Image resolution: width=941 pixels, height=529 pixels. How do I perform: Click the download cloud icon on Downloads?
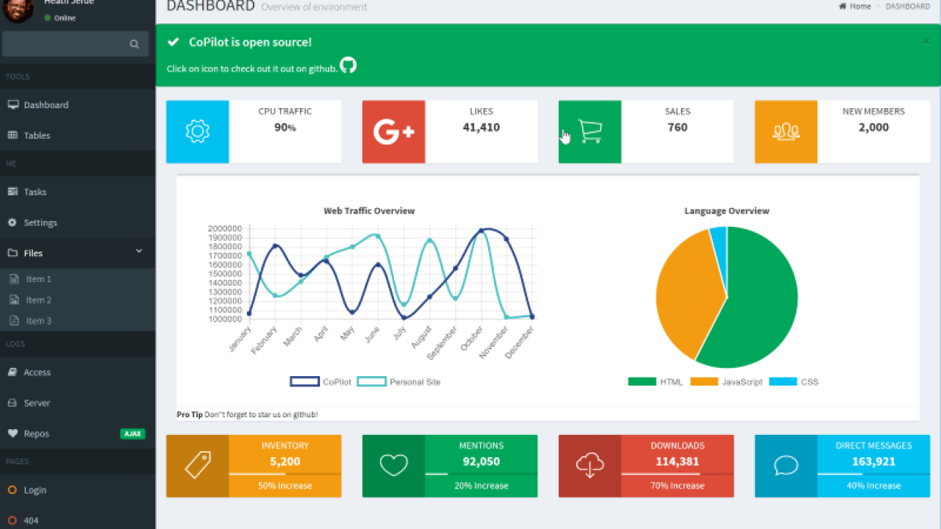590,466
